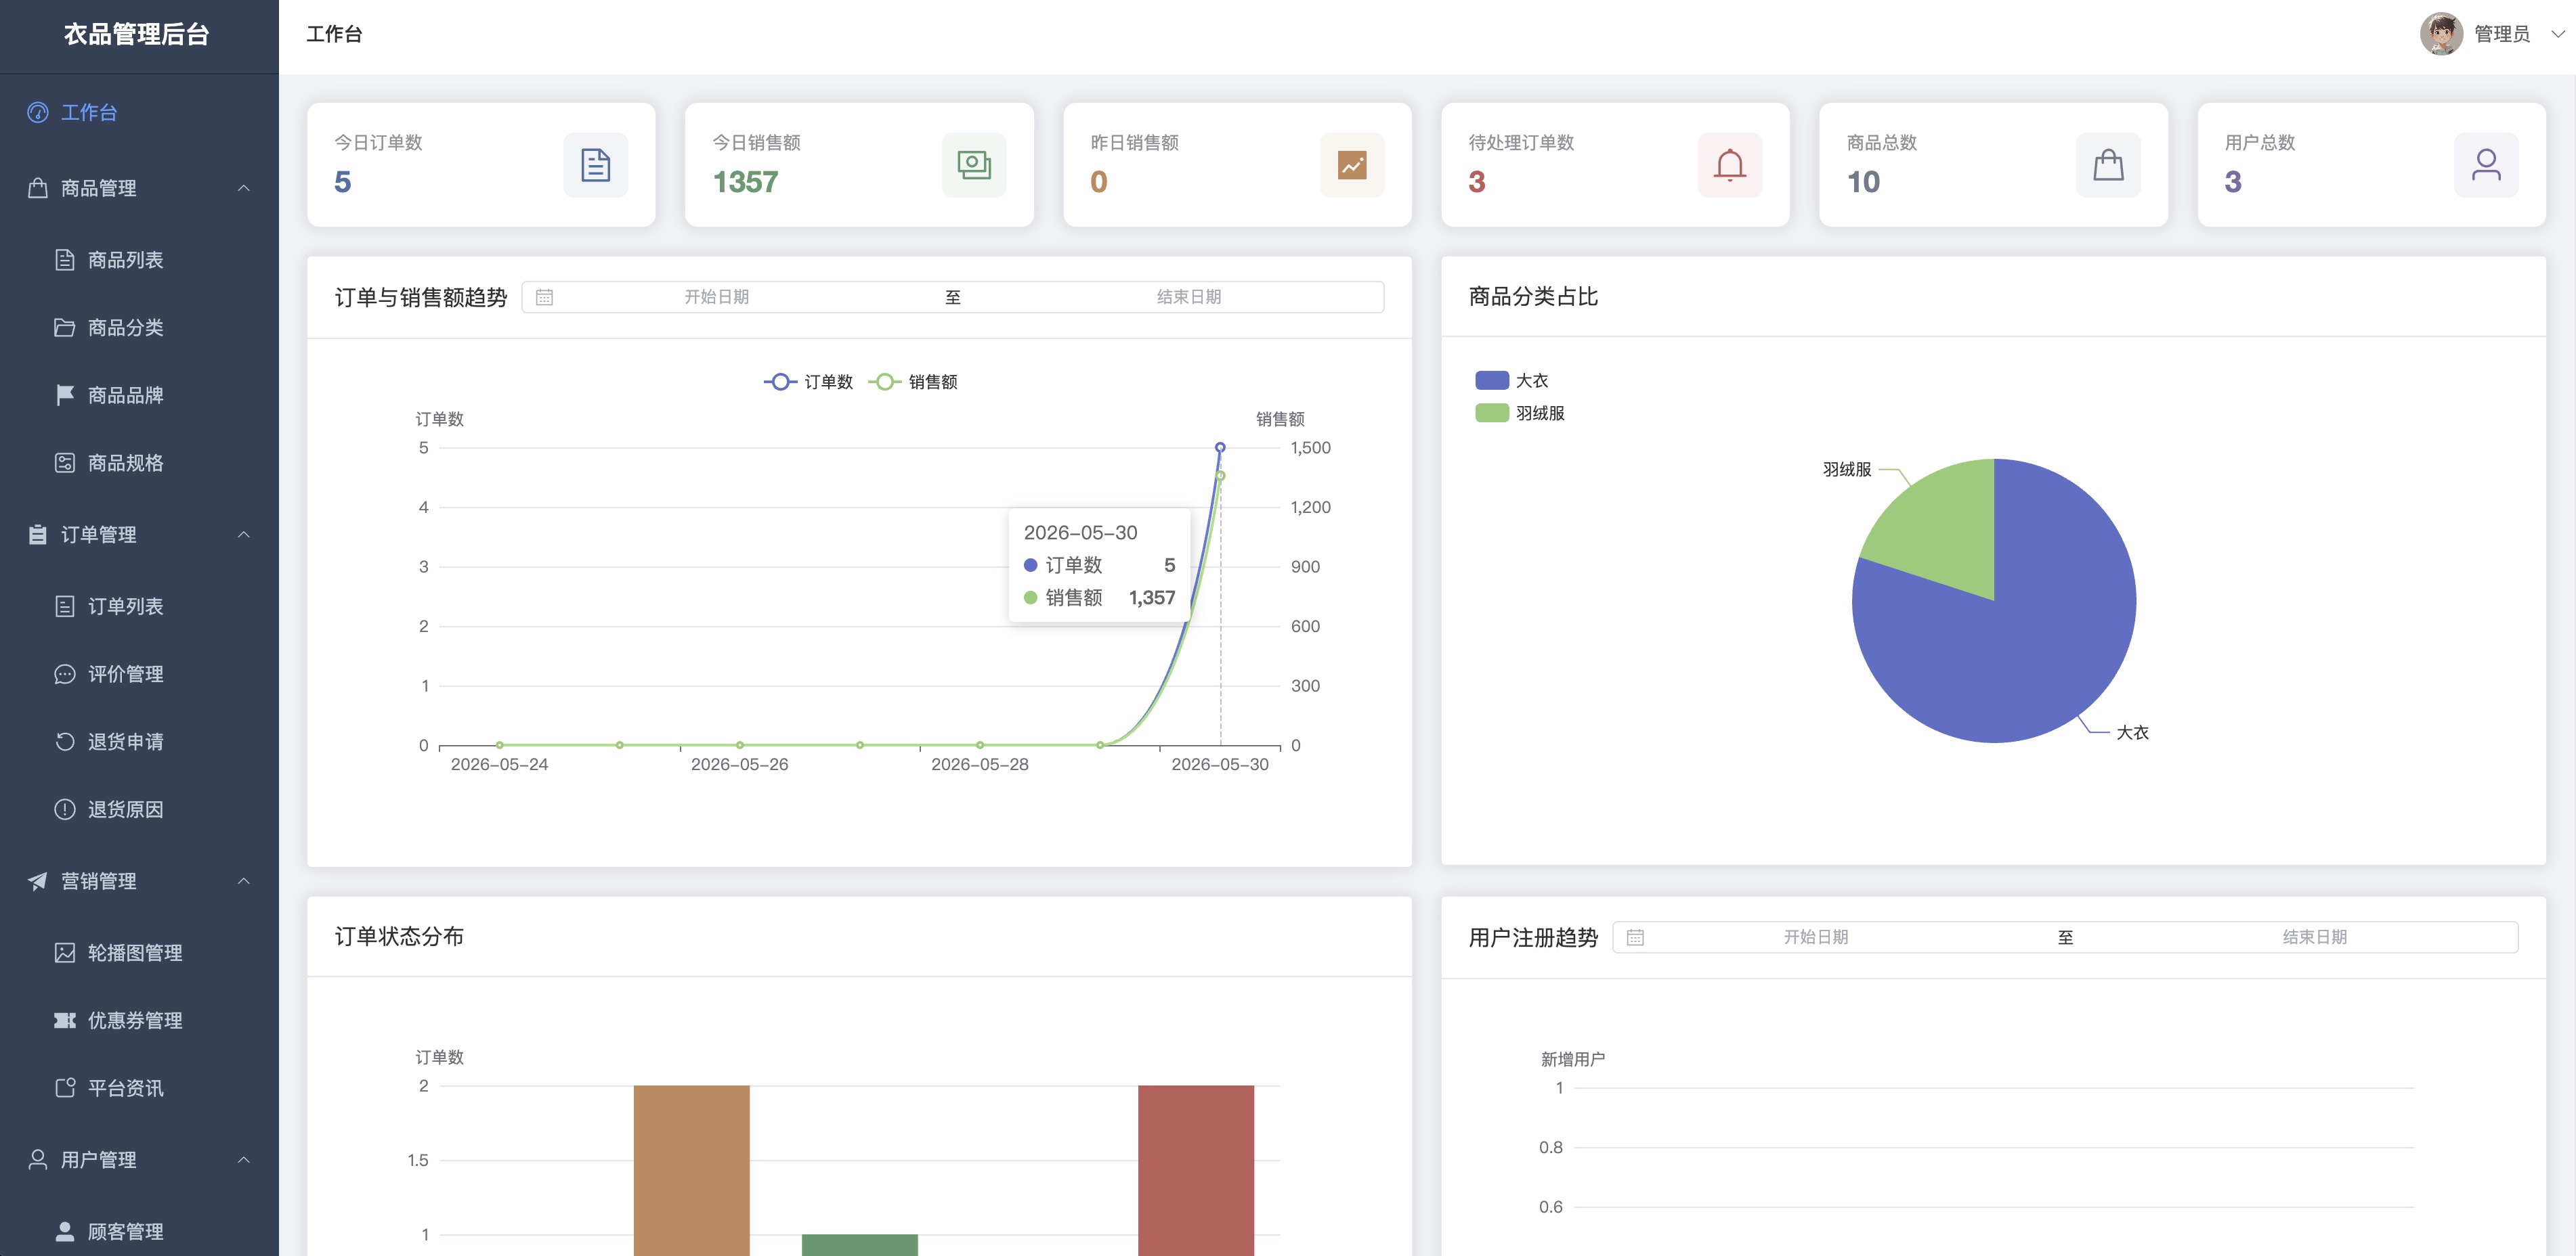Click the 订单列表 list icon
This screenshot has height=1256, width=2576.
65,606
